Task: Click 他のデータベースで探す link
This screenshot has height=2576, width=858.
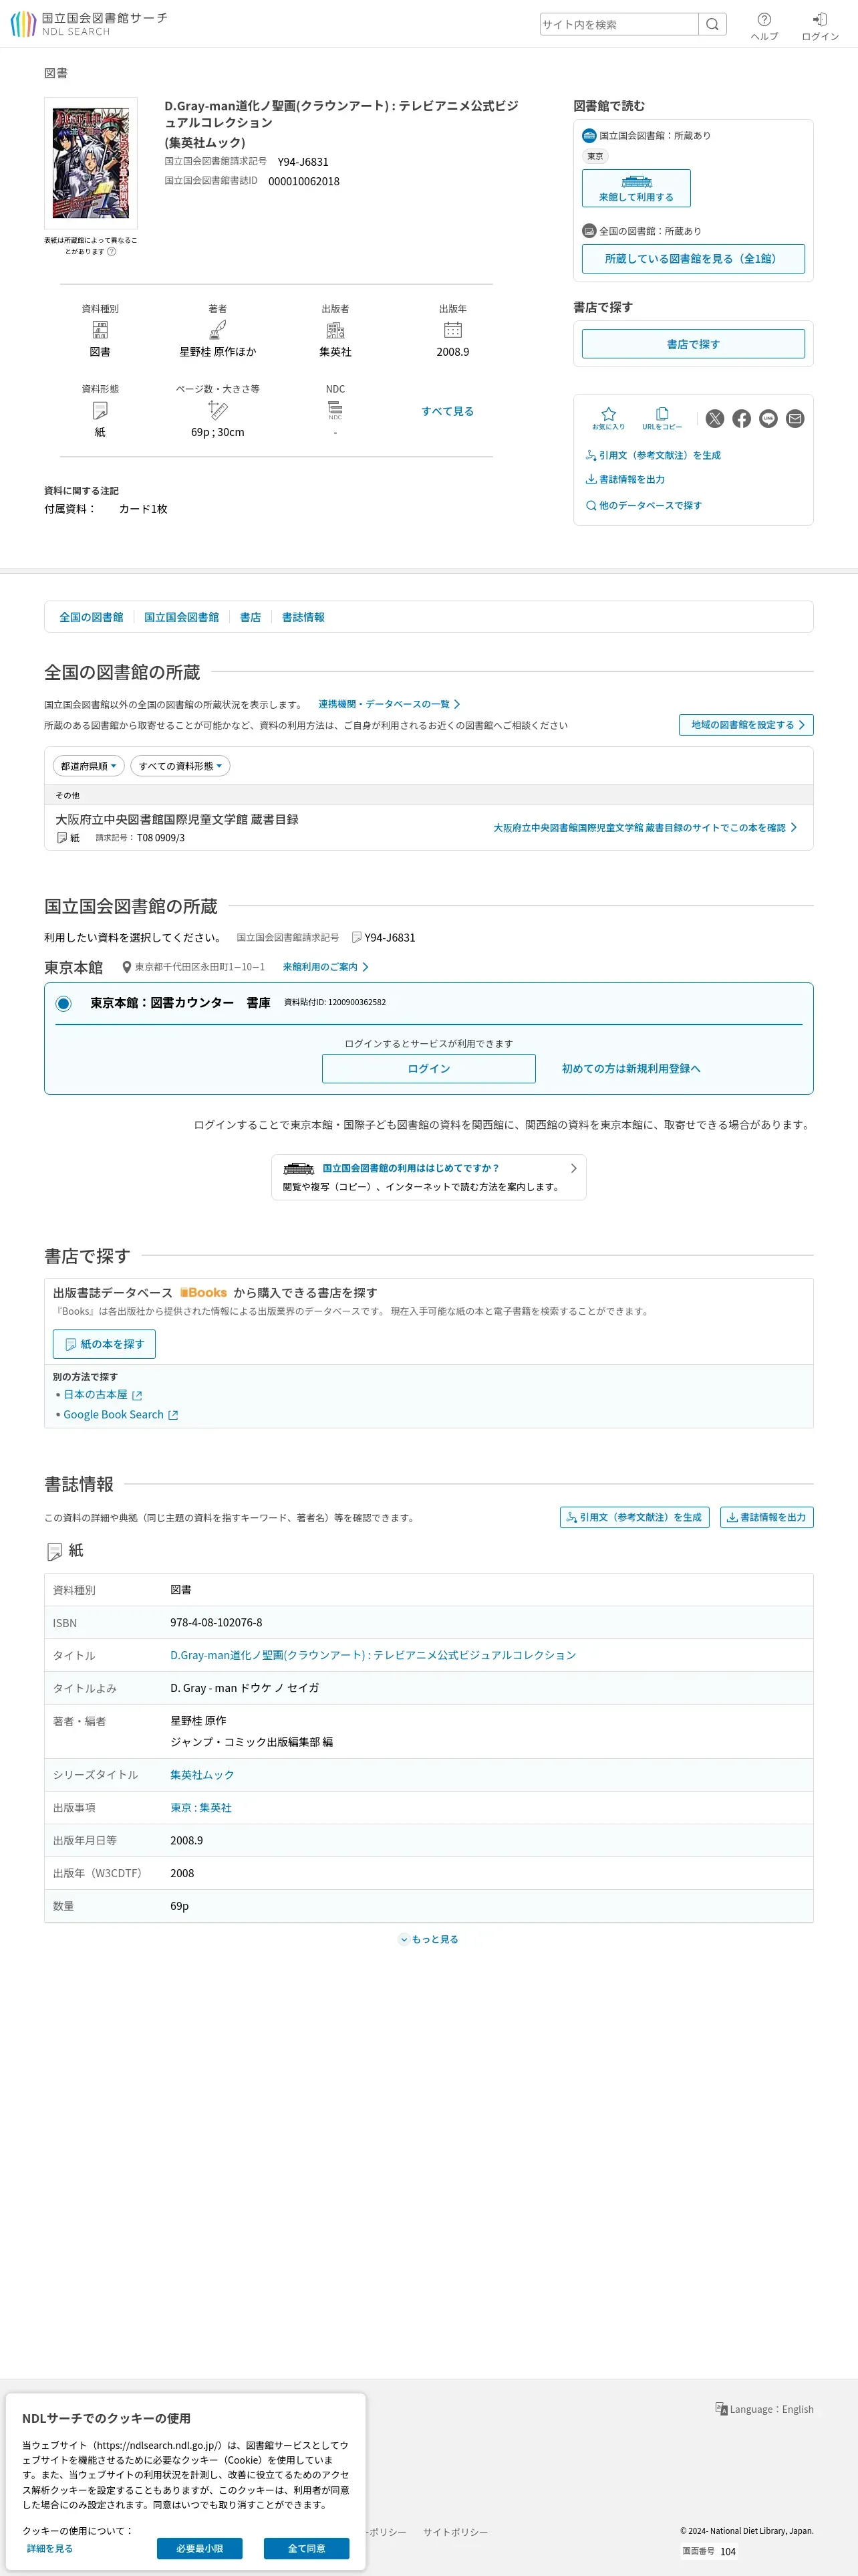Action: (x=644, y=505)
